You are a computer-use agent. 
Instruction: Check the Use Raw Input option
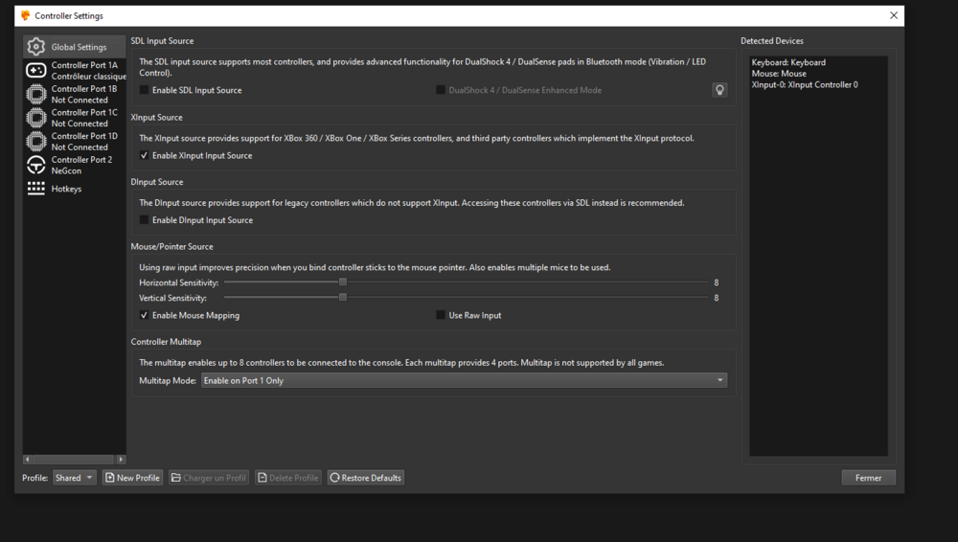click(441, 315)
